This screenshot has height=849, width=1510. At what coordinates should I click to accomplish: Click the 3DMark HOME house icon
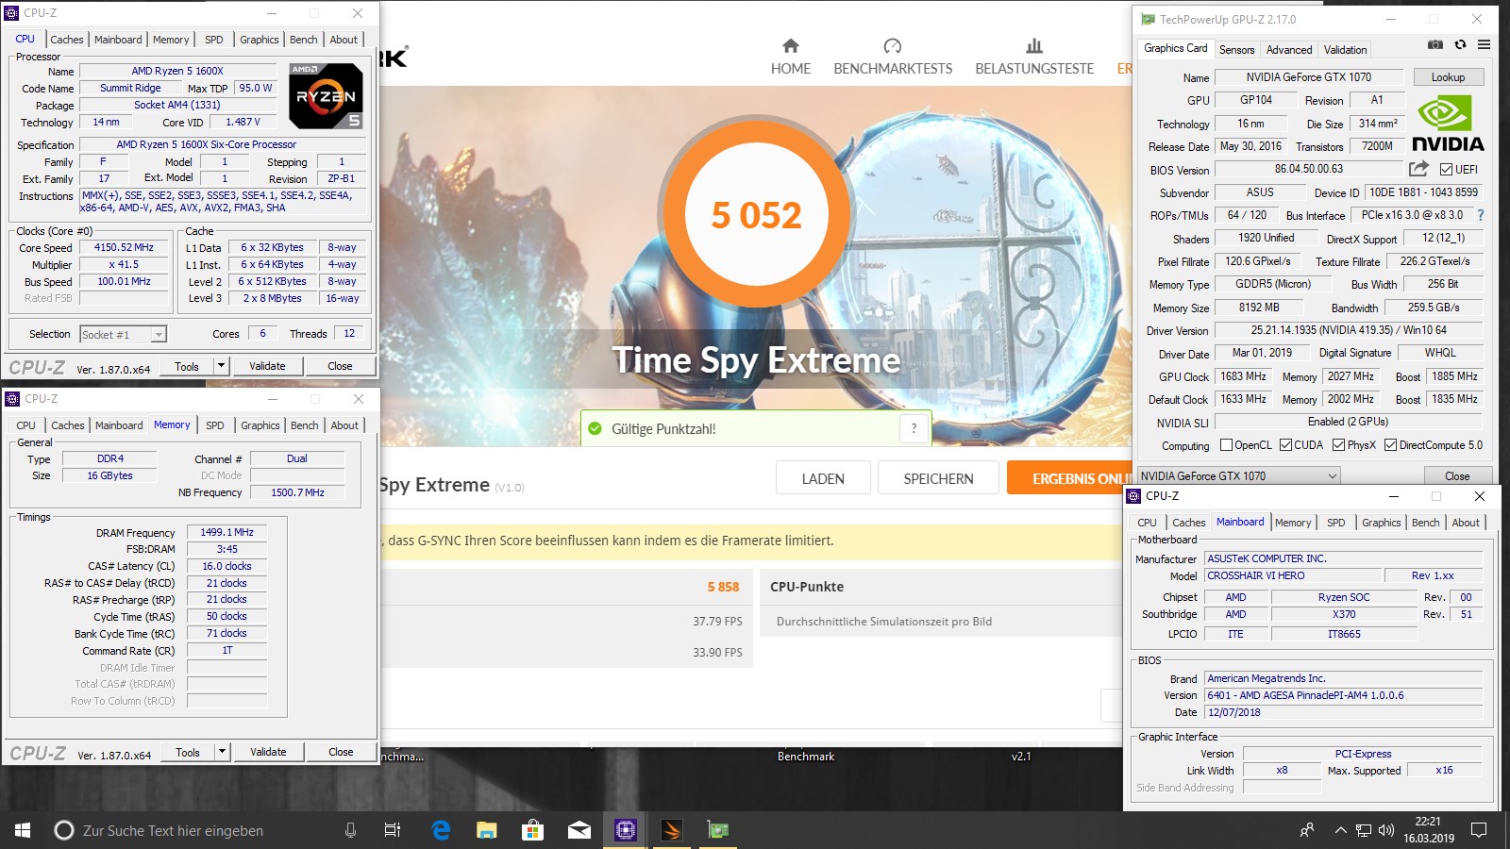pyautogui.click(x=791, y=45)
